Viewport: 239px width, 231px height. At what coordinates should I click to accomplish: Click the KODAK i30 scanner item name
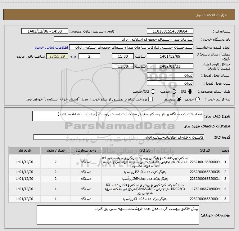click(145, 162)
